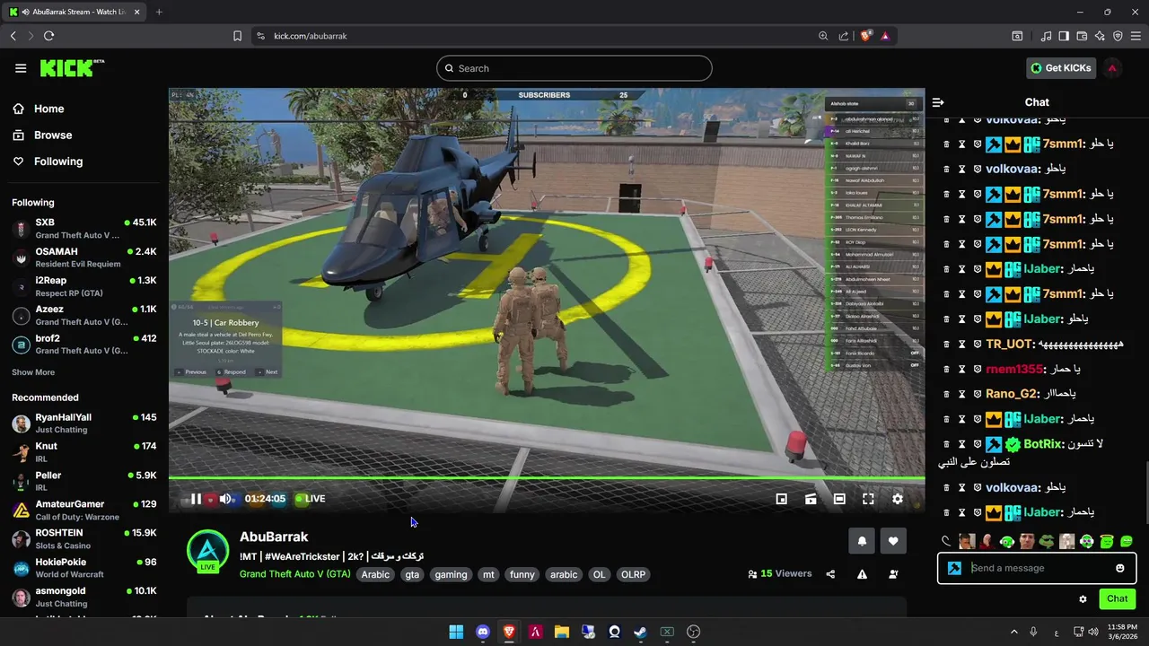This screenshot has height=646, width=1149.
Task: Click Rano_G2 username in chat
Action: coord(1012,394)
